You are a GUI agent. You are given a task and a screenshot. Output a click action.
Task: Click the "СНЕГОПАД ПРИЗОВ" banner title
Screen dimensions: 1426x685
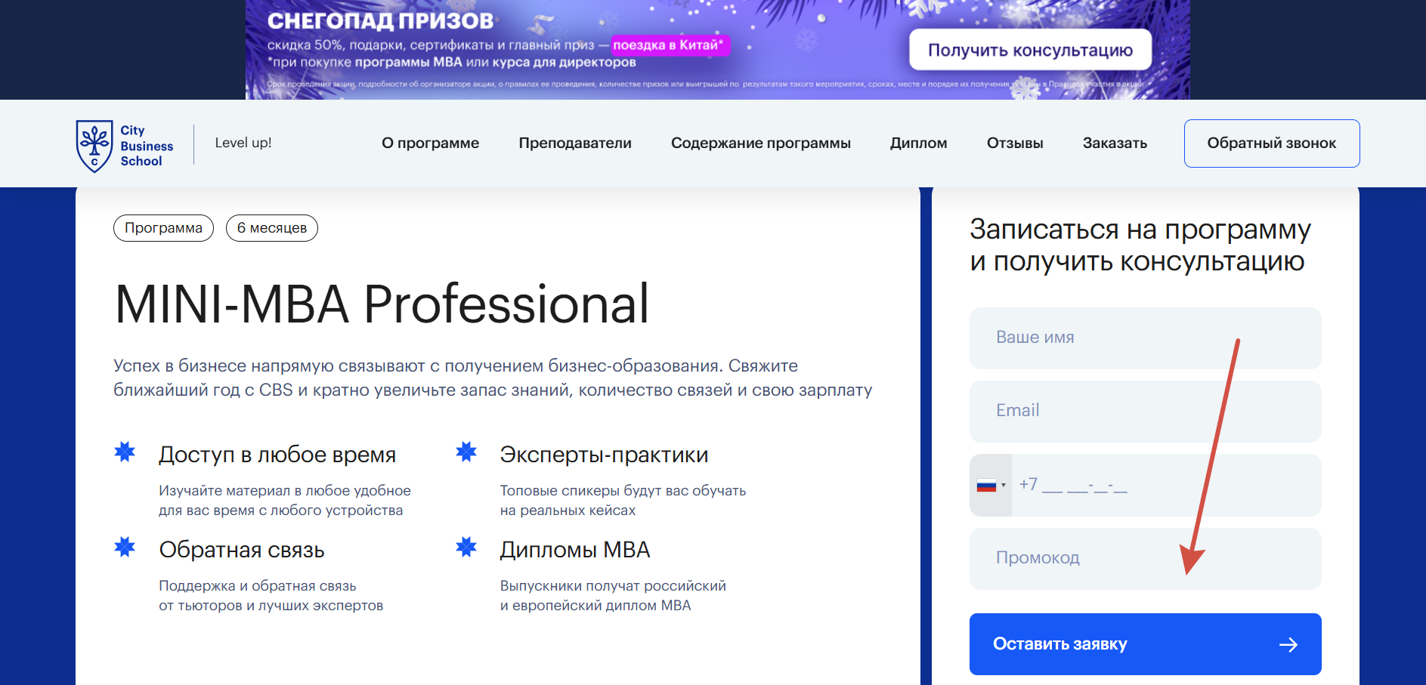click(x=380, y=21)
